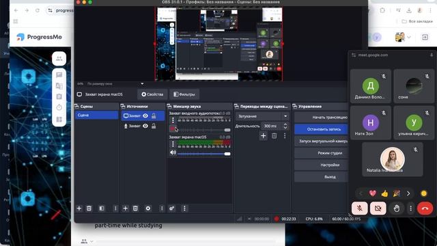Toggle the camera button in Google Meet

pyautogui.click(x=378, y=208)
